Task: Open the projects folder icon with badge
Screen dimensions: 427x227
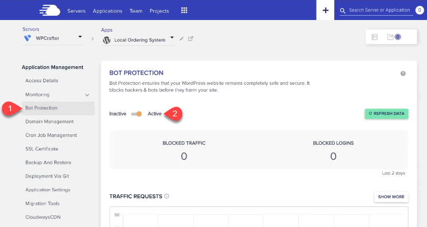Action: coord(394,37)
